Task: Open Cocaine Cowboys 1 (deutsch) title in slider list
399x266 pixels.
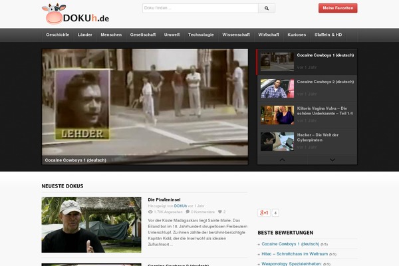Action: (x=325, y=55)
